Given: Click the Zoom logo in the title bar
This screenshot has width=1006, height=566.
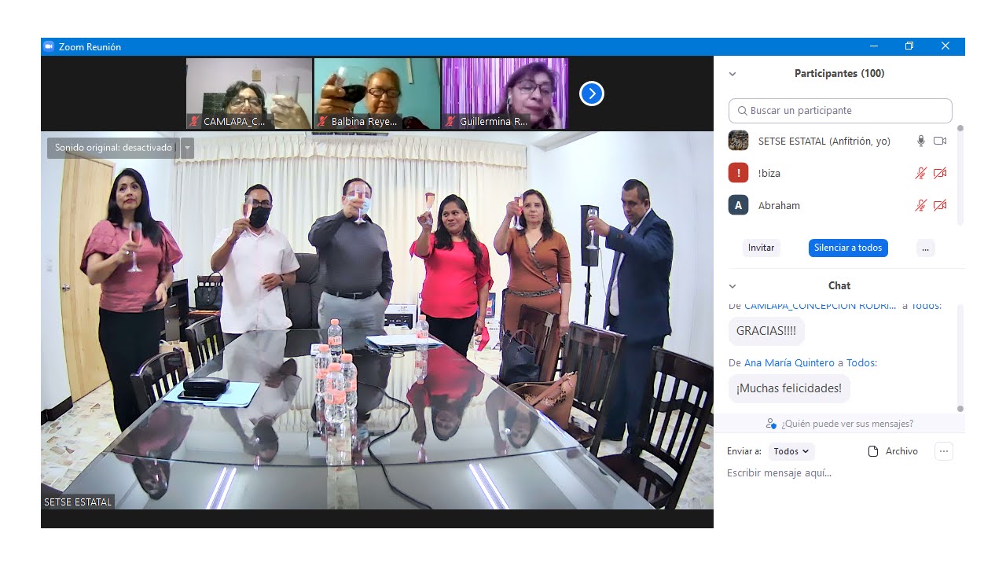Looking at the screenshot, I should point(49,46).
